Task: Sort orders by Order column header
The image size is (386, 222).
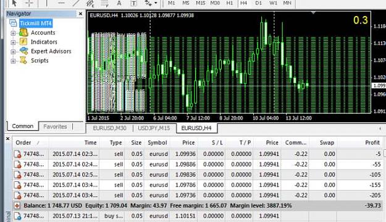Action: point(30,142)
